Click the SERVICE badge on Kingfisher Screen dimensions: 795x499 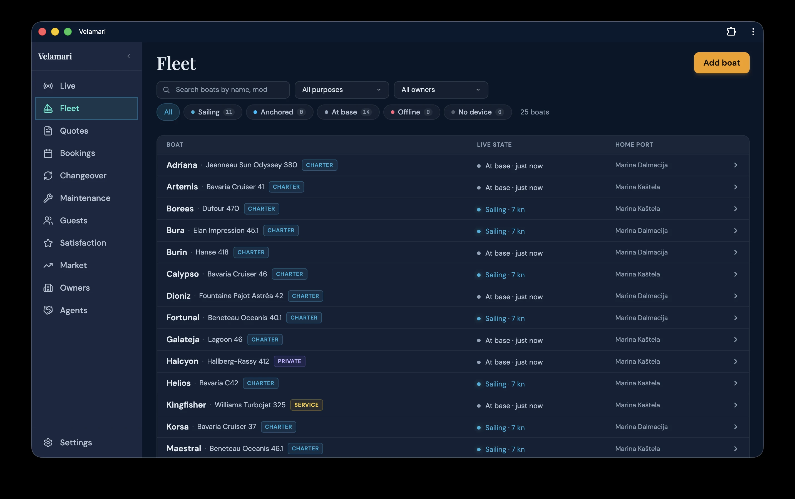pyautogui.click(x=306, y=405)
